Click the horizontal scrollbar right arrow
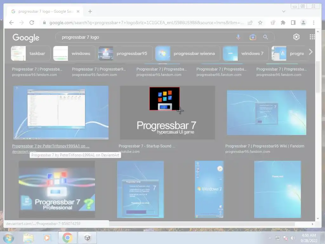 (x=313, y=224)
